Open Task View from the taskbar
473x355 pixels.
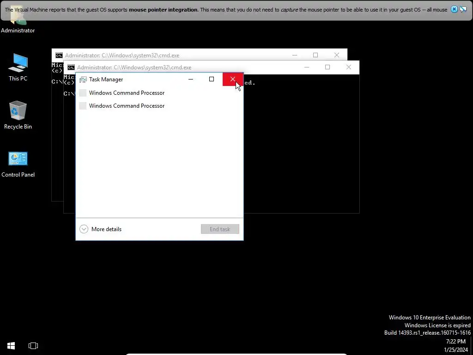pos(33,346)
